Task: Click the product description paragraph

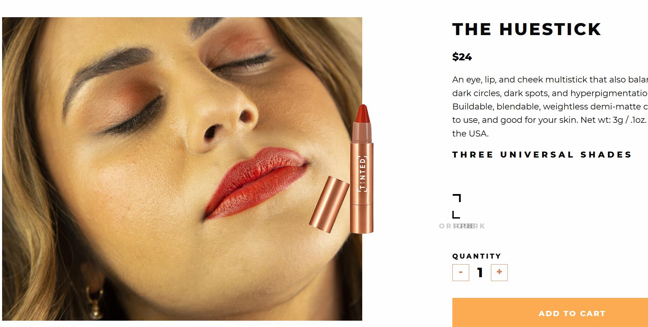Action: pos(550,106)
